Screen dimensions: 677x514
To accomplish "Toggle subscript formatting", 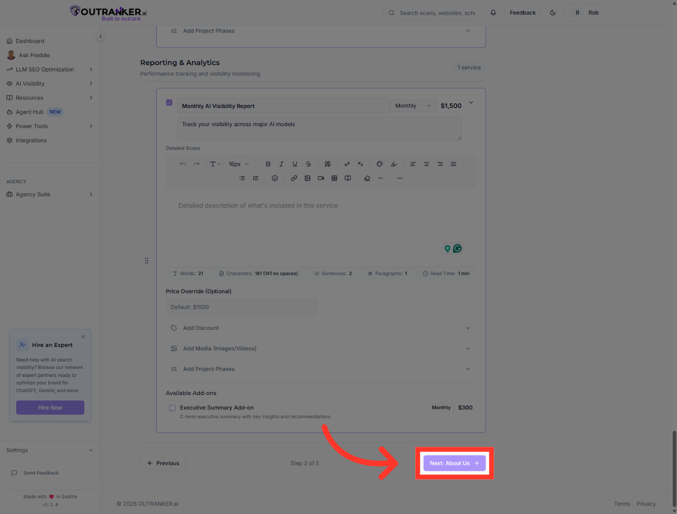I will coord(360,164).
